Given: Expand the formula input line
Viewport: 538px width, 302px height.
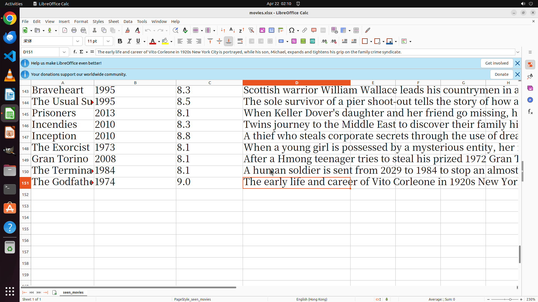Looking at the screenshot, I should 518,52.
